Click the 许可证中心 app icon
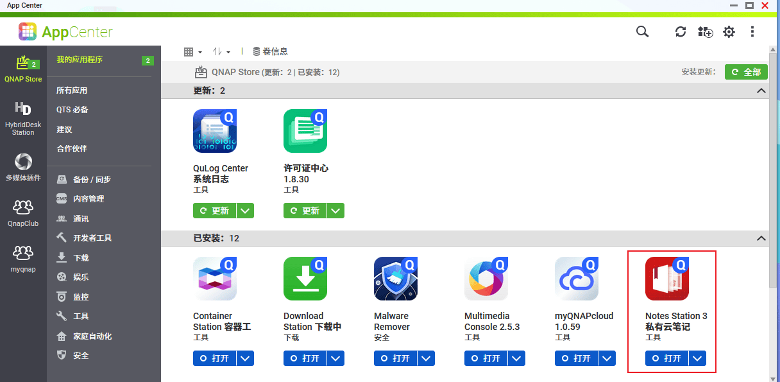This screenshot has height=382, width=780. (305, 131)
